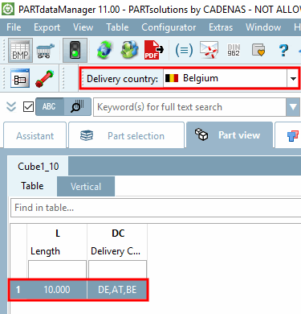The width and height of the screenshot is (301, 314).
Task: Select the Cube1_10 part tab
Action: coord(38,167)
